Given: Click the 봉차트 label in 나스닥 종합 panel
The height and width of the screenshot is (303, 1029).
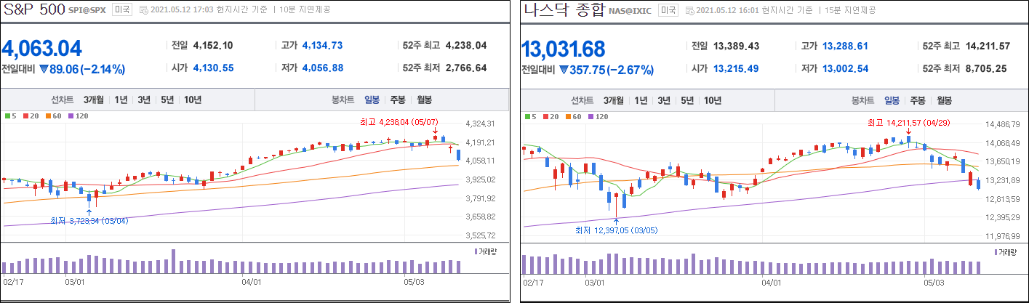Looking at the screenshot, I should click(862, 100).
